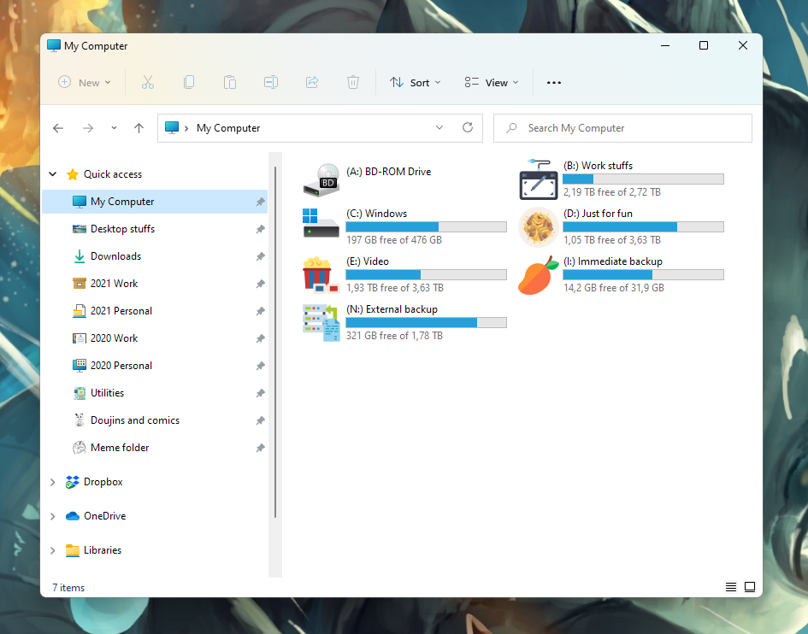Unpin Utilities using its pin icon
The image size is (808, 634).
click(x=260, y=394)
